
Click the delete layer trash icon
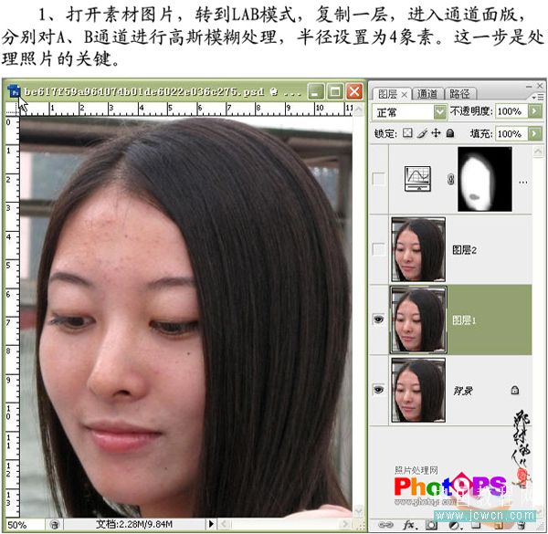click(521, 525)
